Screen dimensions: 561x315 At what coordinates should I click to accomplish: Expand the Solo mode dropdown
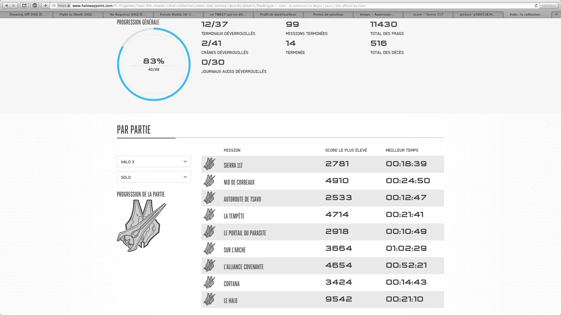click(x=154, y=177)
